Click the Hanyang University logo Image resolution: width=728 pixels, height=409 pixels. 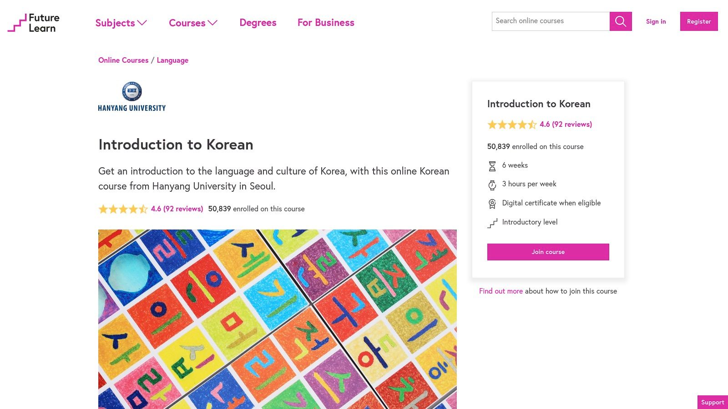(131, 96)
